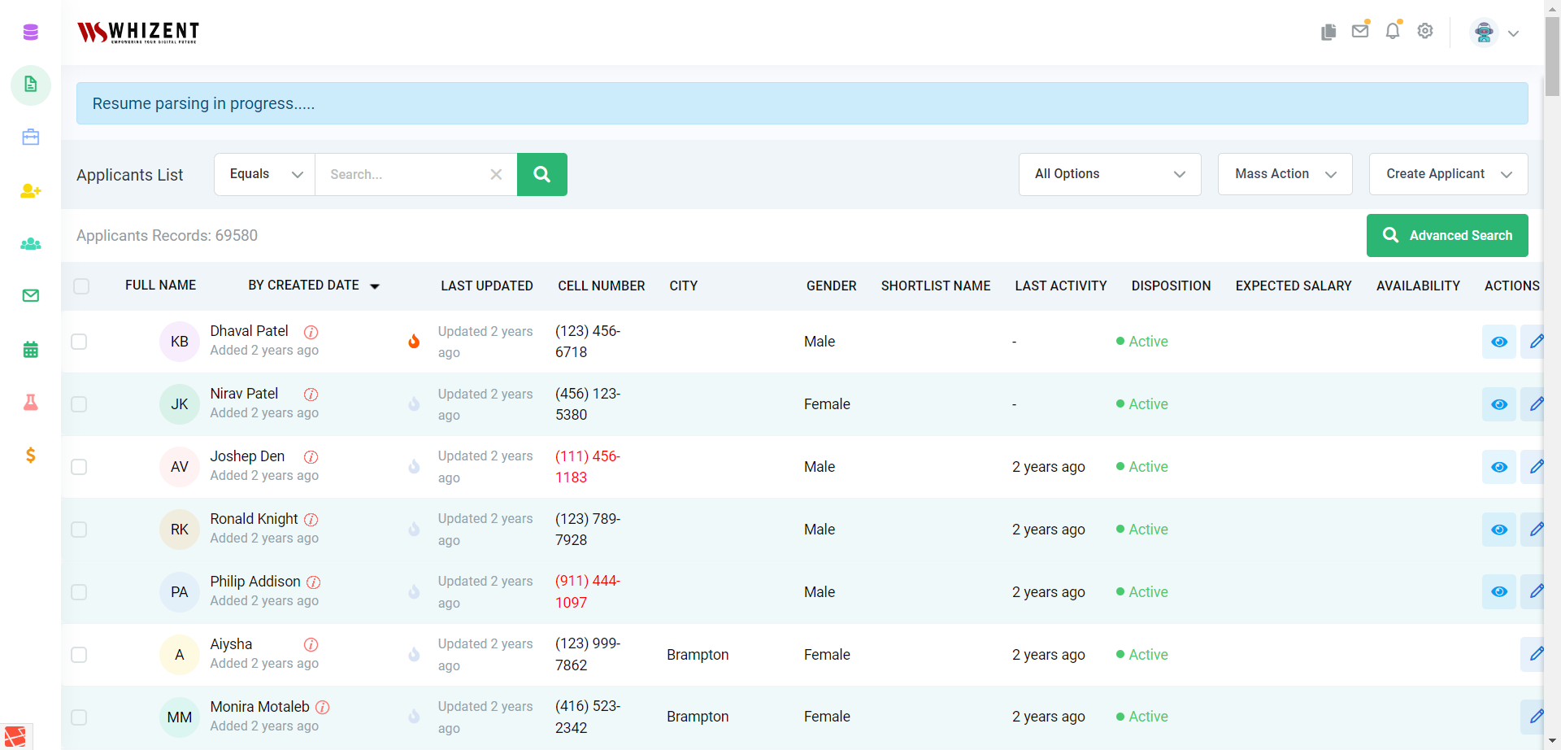Open the Mass Action dropdown

coord(1285,174)
